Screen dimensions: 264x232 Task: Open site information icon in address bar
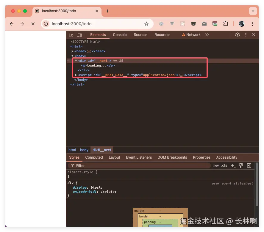(46, 24)
